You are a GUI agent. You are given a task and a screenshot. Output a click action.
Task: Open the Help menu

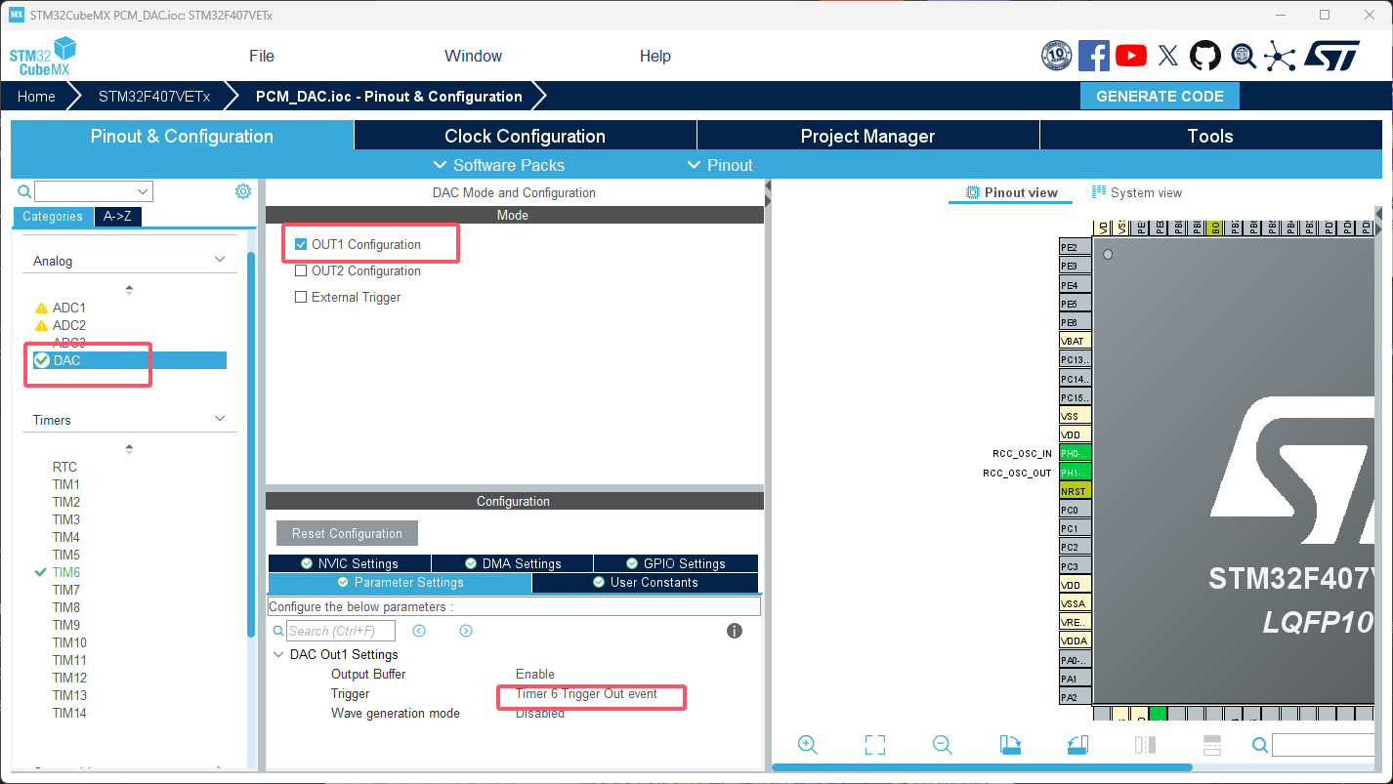(x=655, y=56)
